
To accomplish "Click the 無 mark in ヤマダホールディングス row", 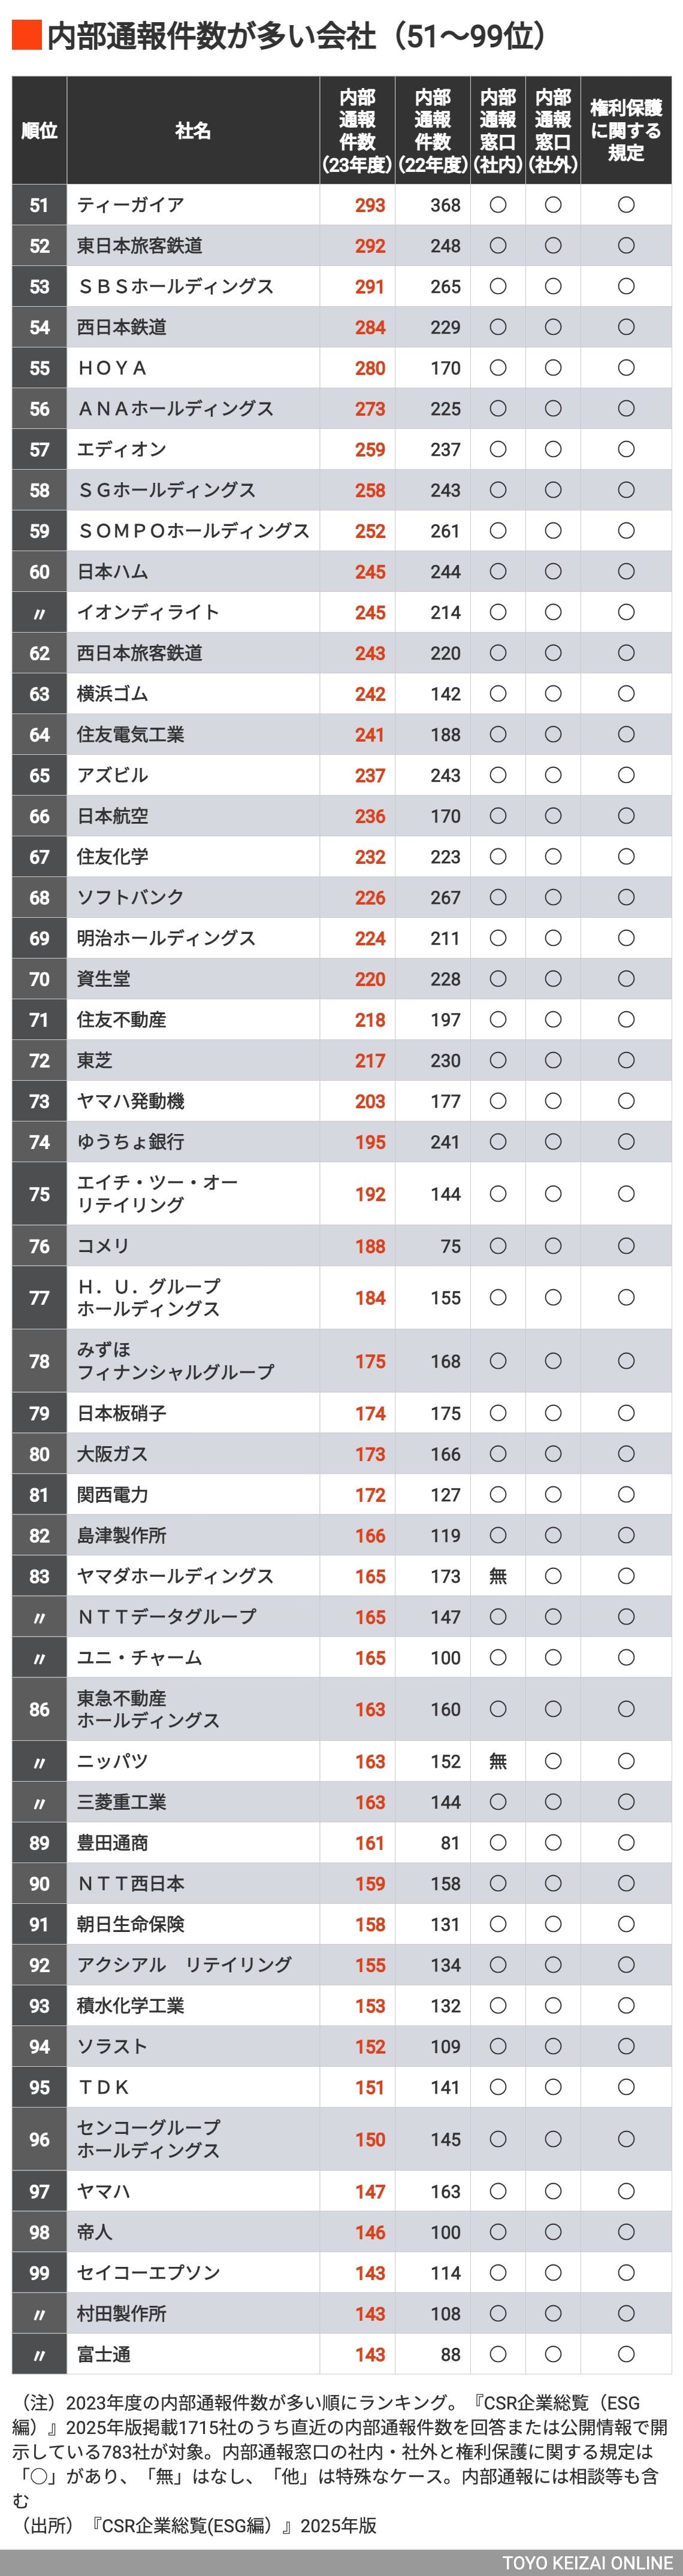I will (497, 1576).
